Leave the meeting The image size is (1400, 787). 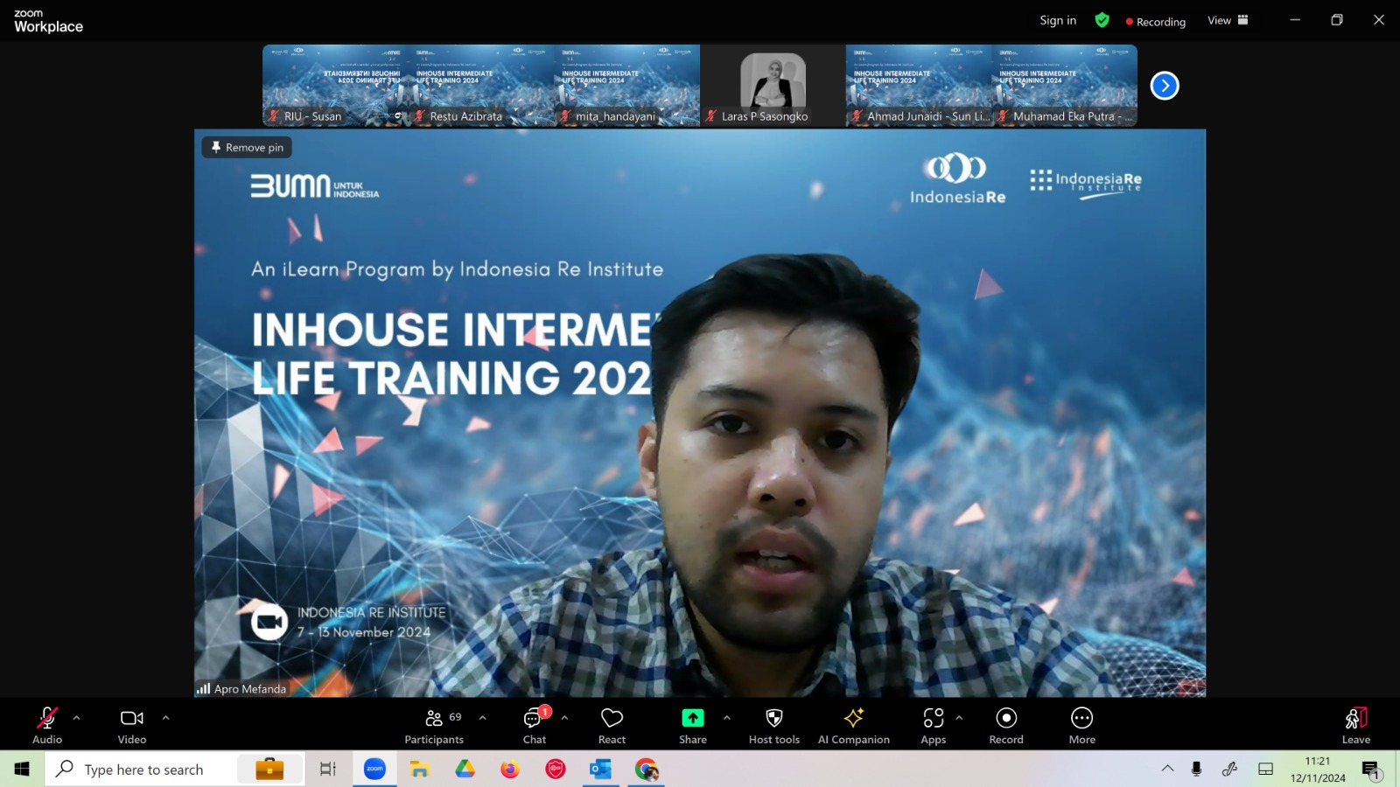tap(1355, 726)
